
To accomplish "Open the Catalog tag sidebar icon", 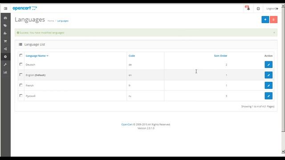I will pos(5,26).
